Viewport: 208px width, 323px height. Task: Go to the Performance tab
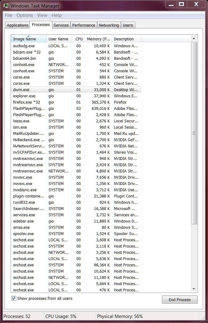[84, 25]
